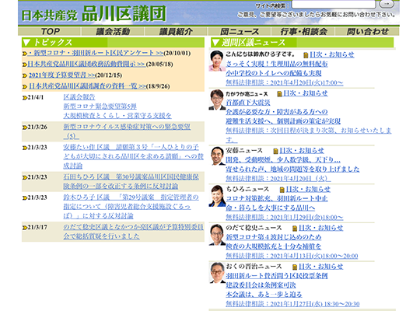Open 目次・お知らせ link for のだて稔史ニュース

(x=321, y=228)
